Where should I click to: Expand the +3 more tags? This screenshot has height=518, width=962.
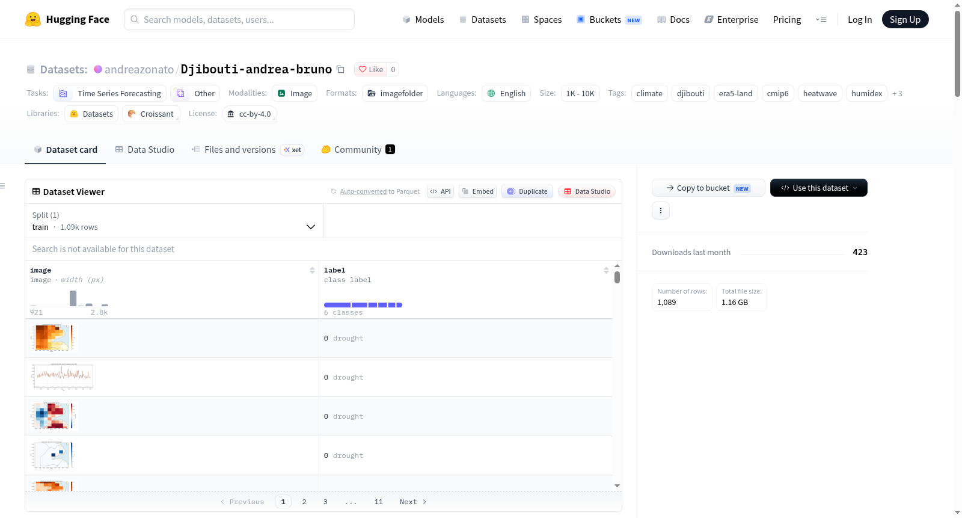pyautogui.click(x=897, y=93)
